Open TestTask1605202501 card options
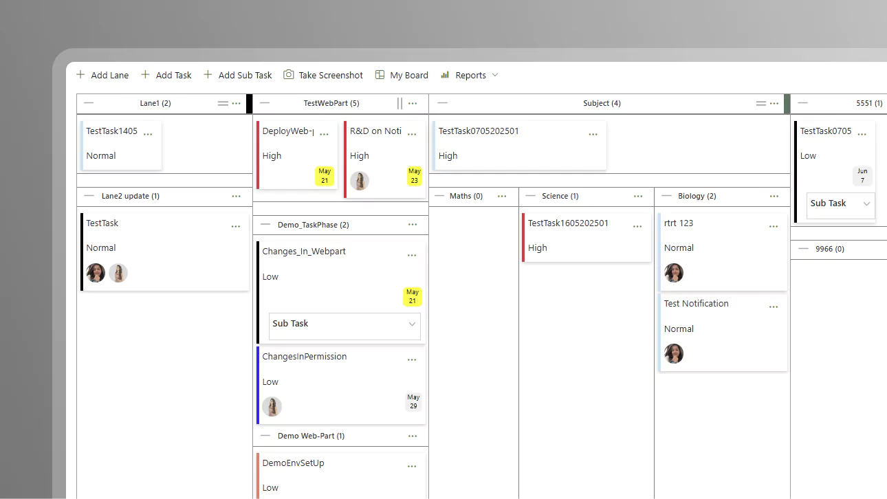The width and height of the screenshot is (887, 499). 637,226
